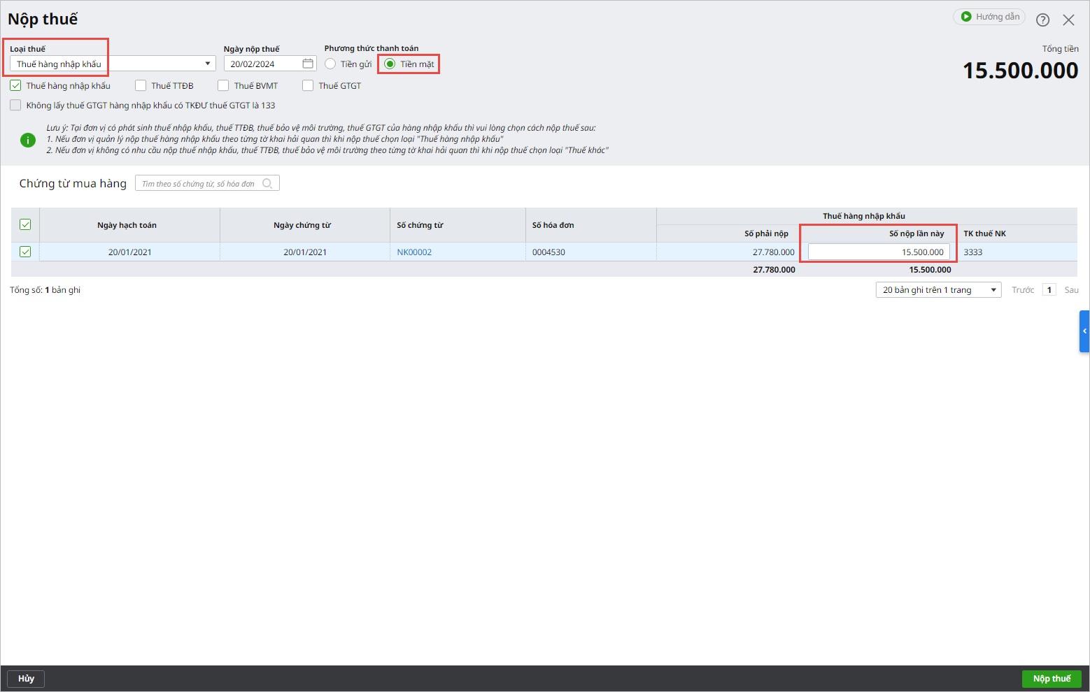Click the green Nộp thuế button
The height and width of the screenshot is (692, 1090).
click(x=1052, y=679)
